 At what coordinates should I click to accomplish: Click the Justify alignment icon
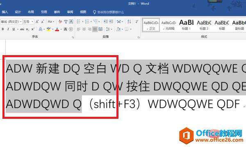(x=95, y=29)
